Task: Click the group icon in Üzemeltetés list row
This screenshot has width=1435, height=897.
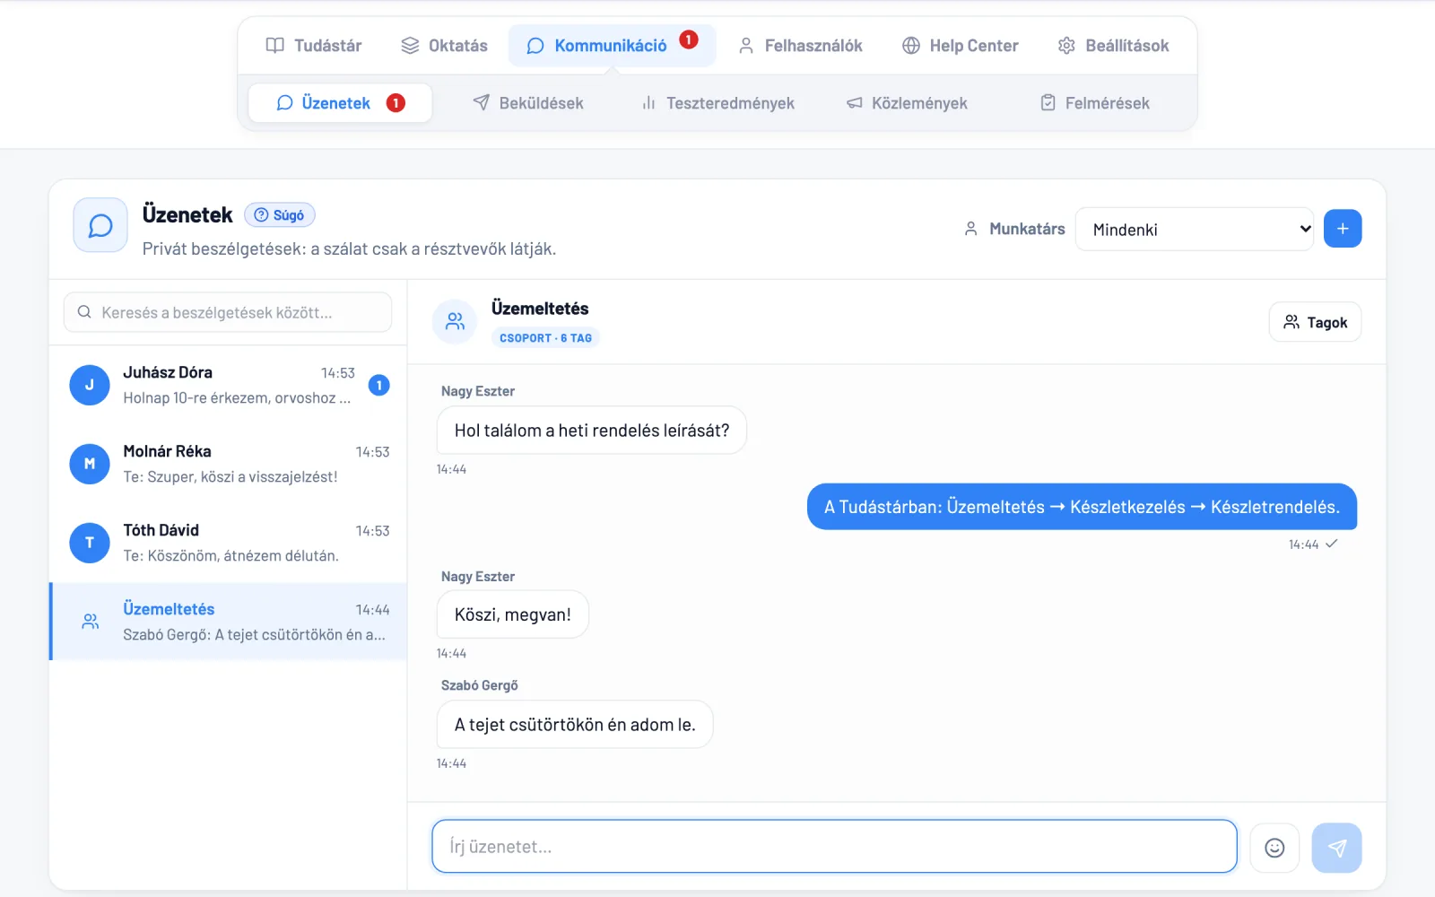Action: [x=91, y=621]
